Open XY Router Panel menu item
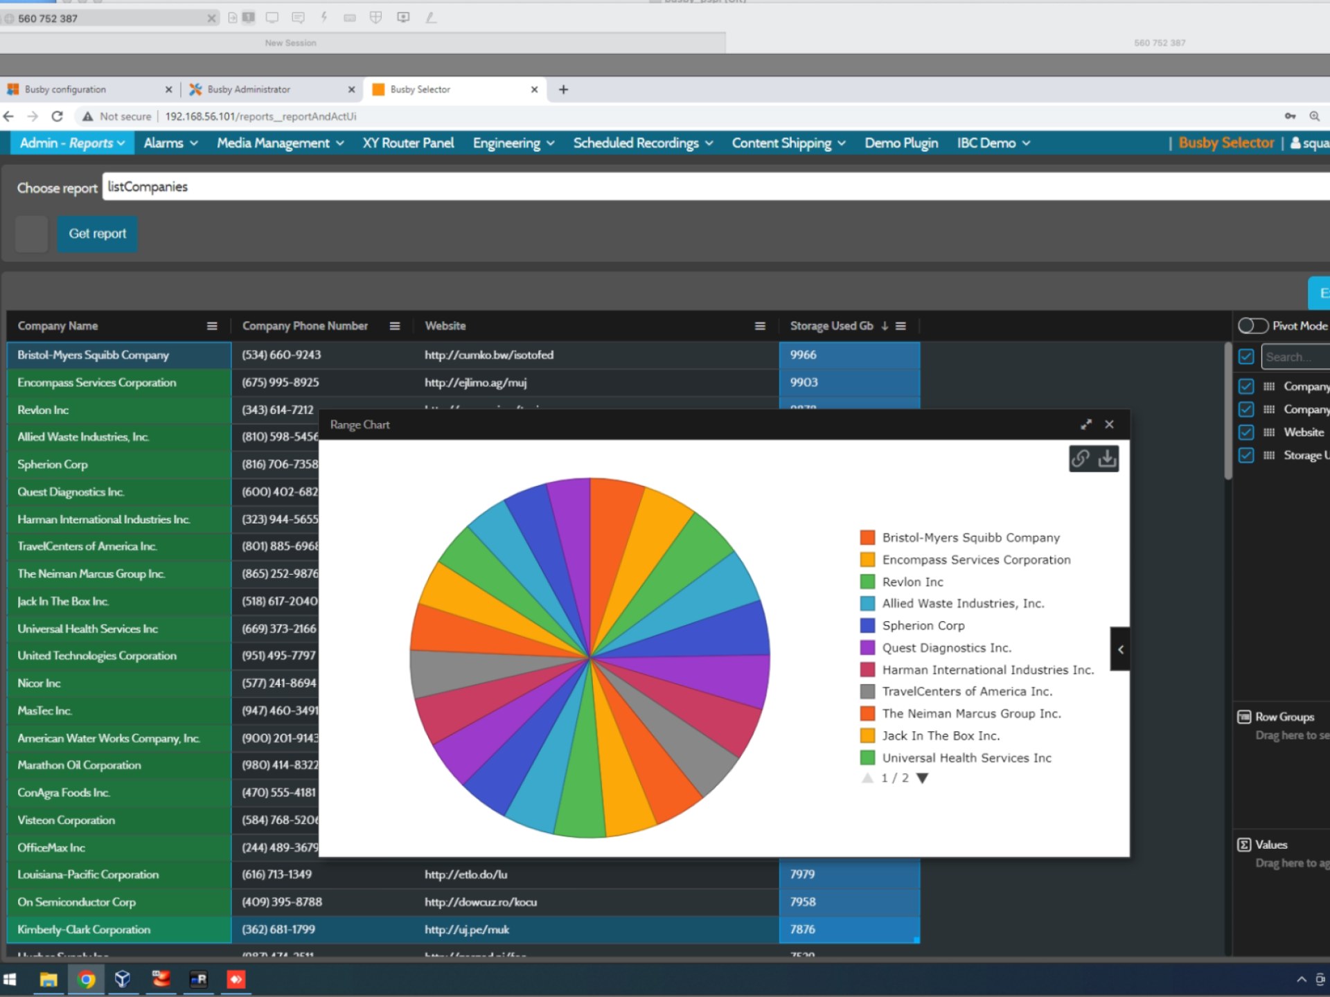 [408, 143]
